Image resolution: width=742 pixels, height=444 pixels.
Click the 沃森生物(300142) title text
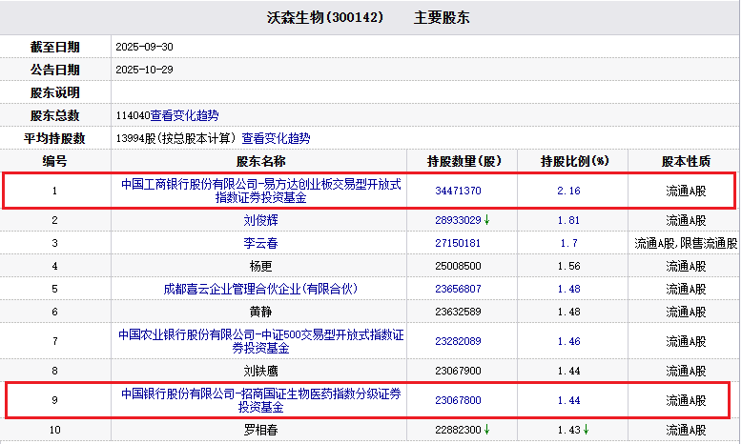[x=324, y=17]
